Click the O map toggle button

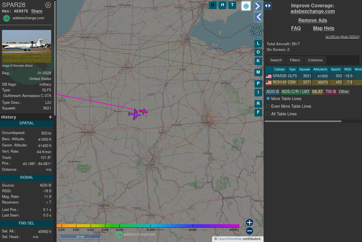[258, 52]
